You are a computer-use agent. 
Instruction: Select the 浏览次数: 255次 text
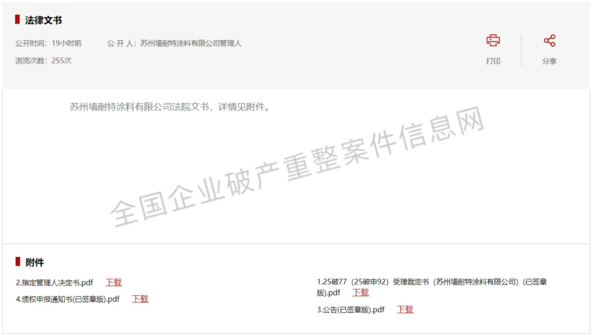[x=43, y=61]
